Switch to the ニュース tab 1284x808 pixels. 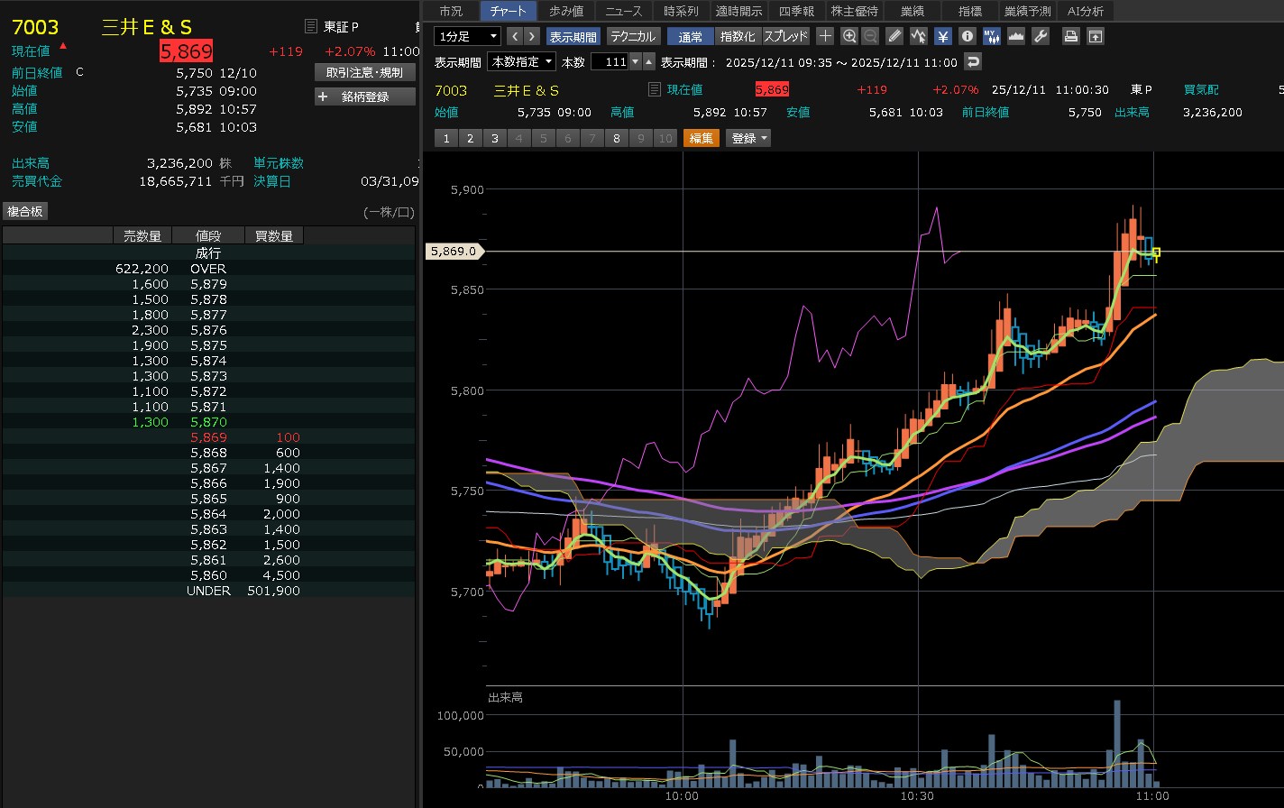coord(624,11)
